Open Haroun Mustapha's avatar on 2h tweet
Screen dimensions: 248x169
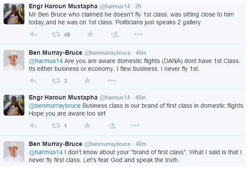[x=14, y=14]
